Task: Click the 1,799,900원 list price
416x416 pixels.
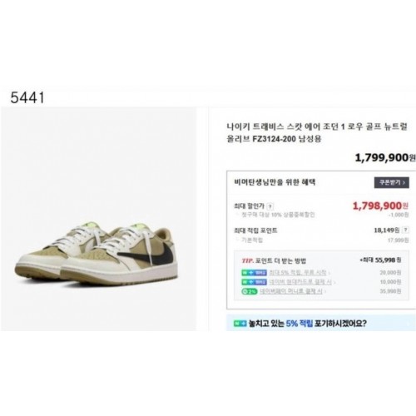Action: pos(384,158)
